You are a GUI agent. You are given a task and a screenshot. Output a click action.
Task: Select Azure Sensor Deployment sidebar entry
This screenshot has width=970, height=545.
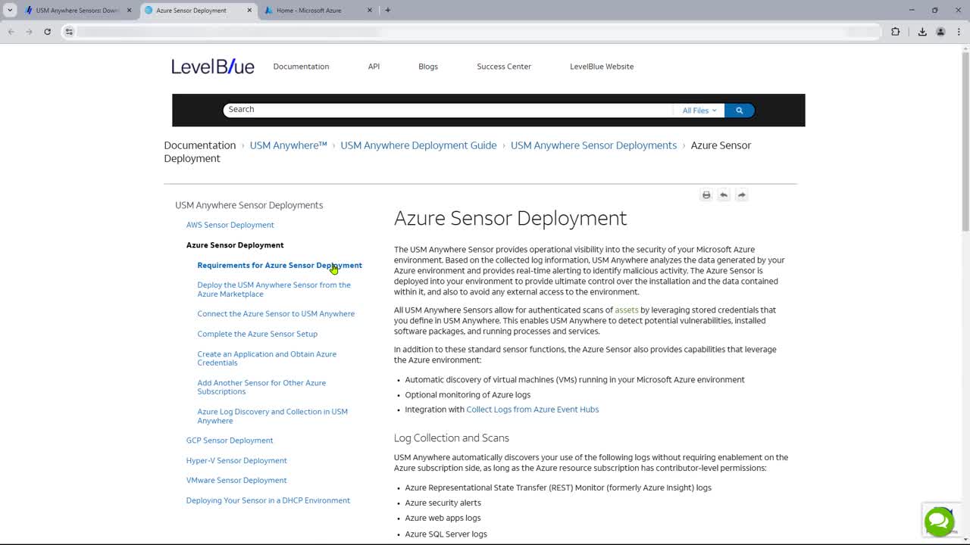point(235,245)
